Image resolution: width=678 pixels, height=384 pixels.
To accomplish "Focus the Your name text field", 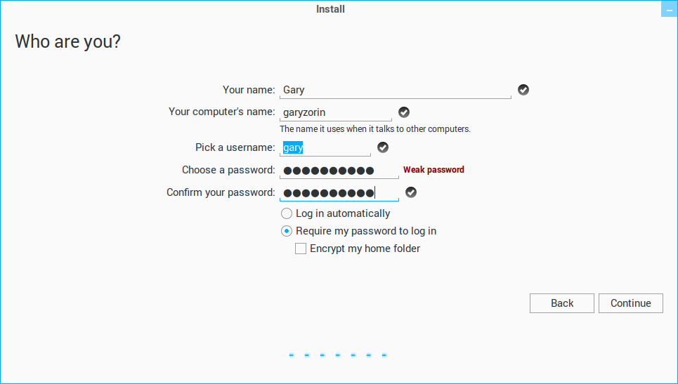I will (395, 90).
